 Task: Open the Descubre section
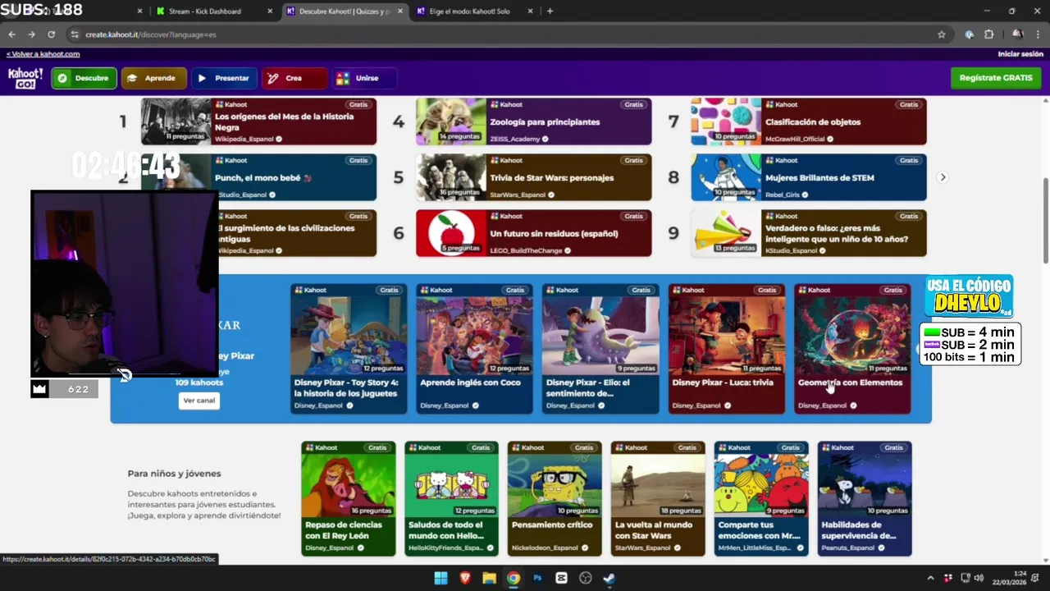tap(84, 78)
